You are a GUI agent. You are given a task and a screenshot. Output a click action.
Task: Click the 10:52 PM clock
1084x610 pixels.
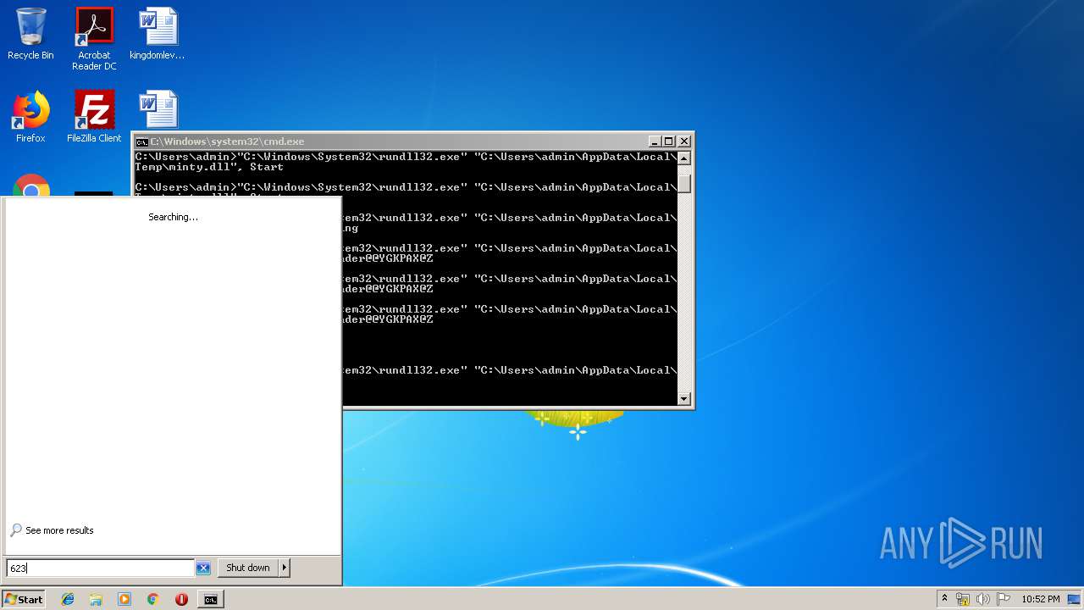(1041, 599)
